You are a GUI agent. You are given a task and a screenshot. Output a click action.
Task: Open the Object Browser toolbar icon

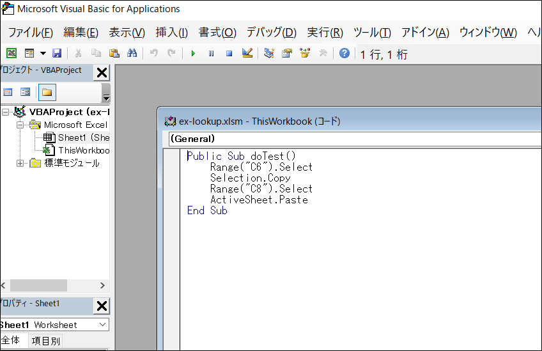click(305, 53)
